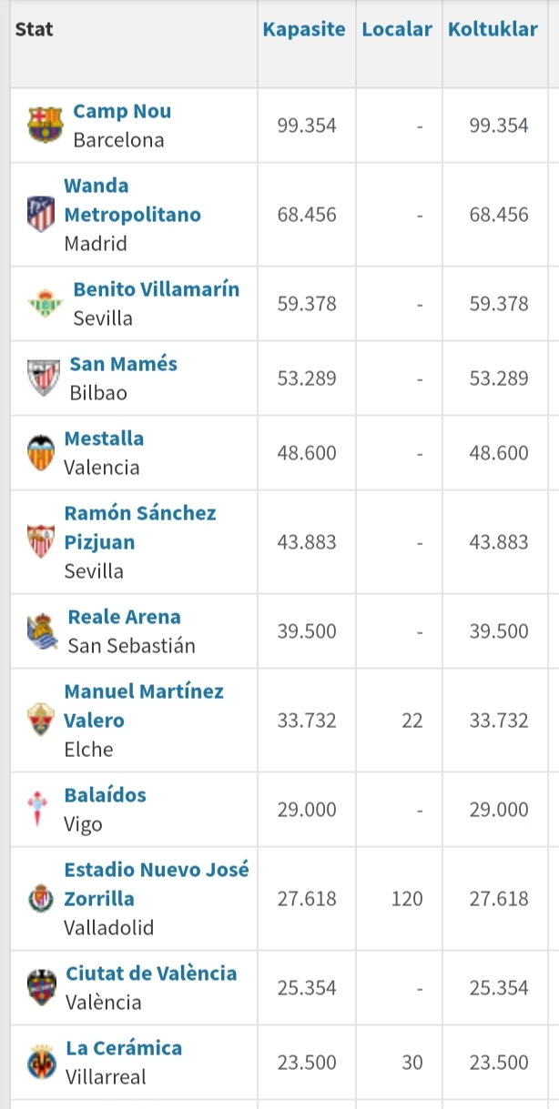The image size is (559, 1109).
Task: Sort table by Localar column header
Action: [397, 29]
